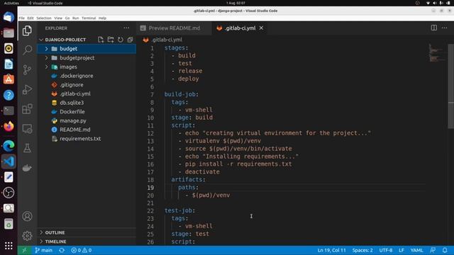Close the .gitlab-ci.yml tab
454x255 pixels.
(261, 28)
